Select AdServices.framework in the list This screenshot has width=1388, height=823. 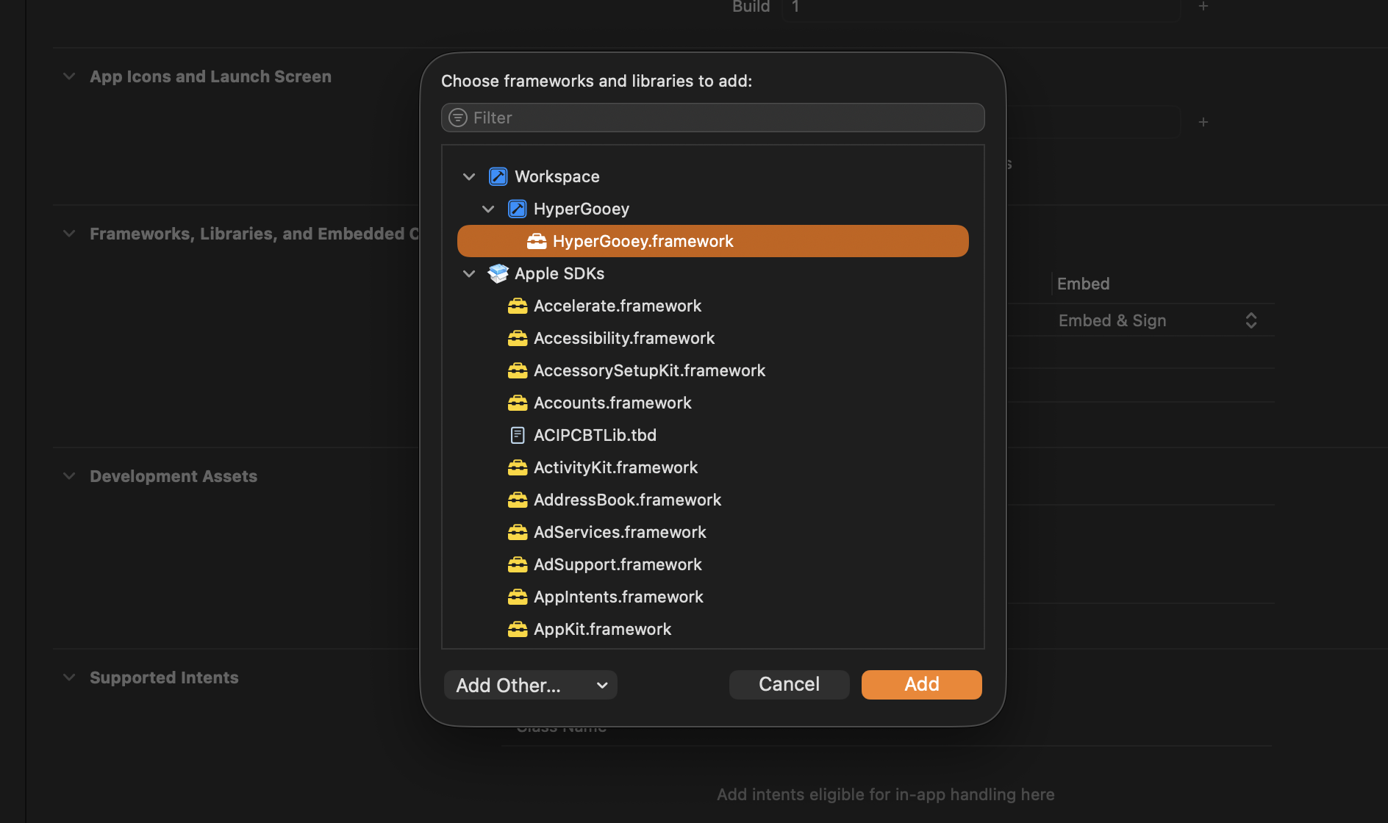[x=713, y=532]
